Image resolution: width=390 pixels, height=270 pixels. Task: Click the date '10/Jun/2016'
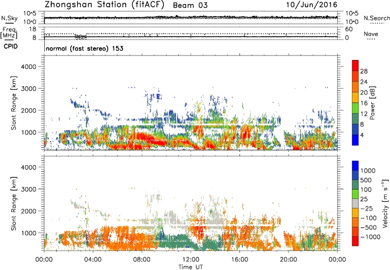(x=312, y=5)
